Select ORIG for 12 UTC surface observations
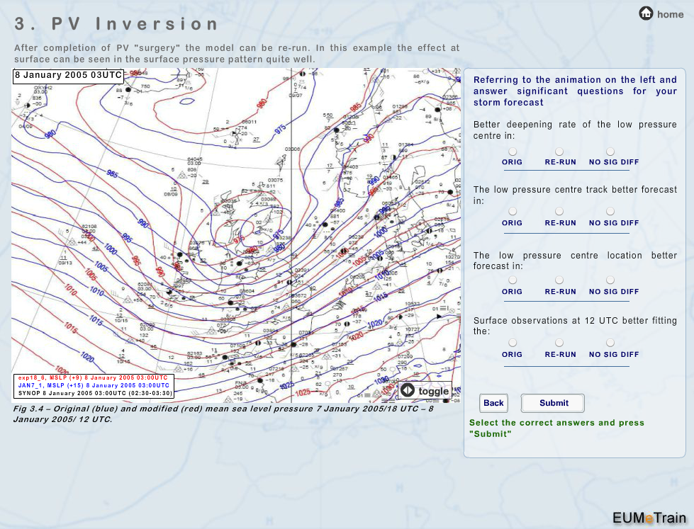Viewport: 694px width, 529px height. click(512, 343)
